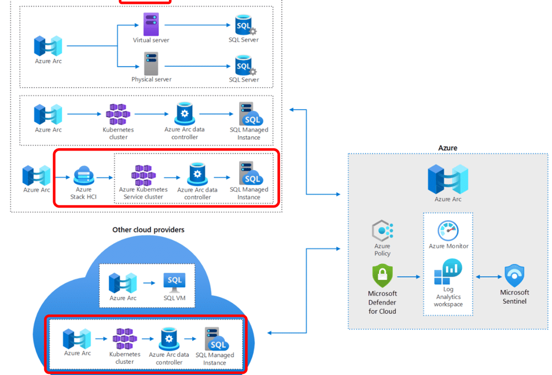The width and height of the screenshot is (552, 375).
Task: Select SQL Managed Instance icon in on-premises Kubernetes row
Action: click(x=250, y=114)
